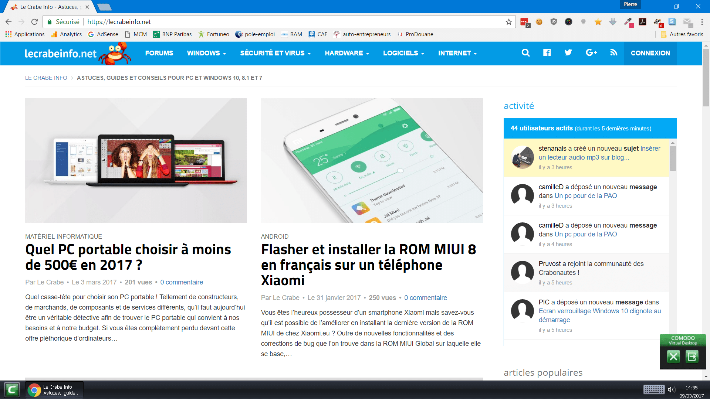
Task: Open the Autres favoris bookmarks folder
Action: (682, 34)
